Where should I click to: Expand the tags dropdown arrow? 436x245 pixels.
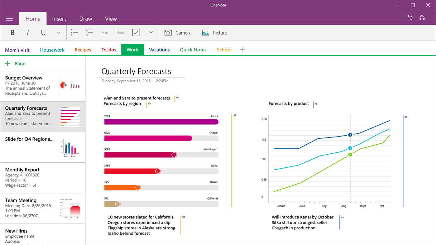point(151,32)
